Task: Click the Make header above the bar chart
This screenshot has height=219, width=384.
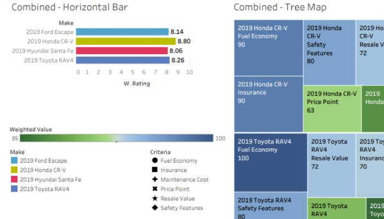Action: 66,23
